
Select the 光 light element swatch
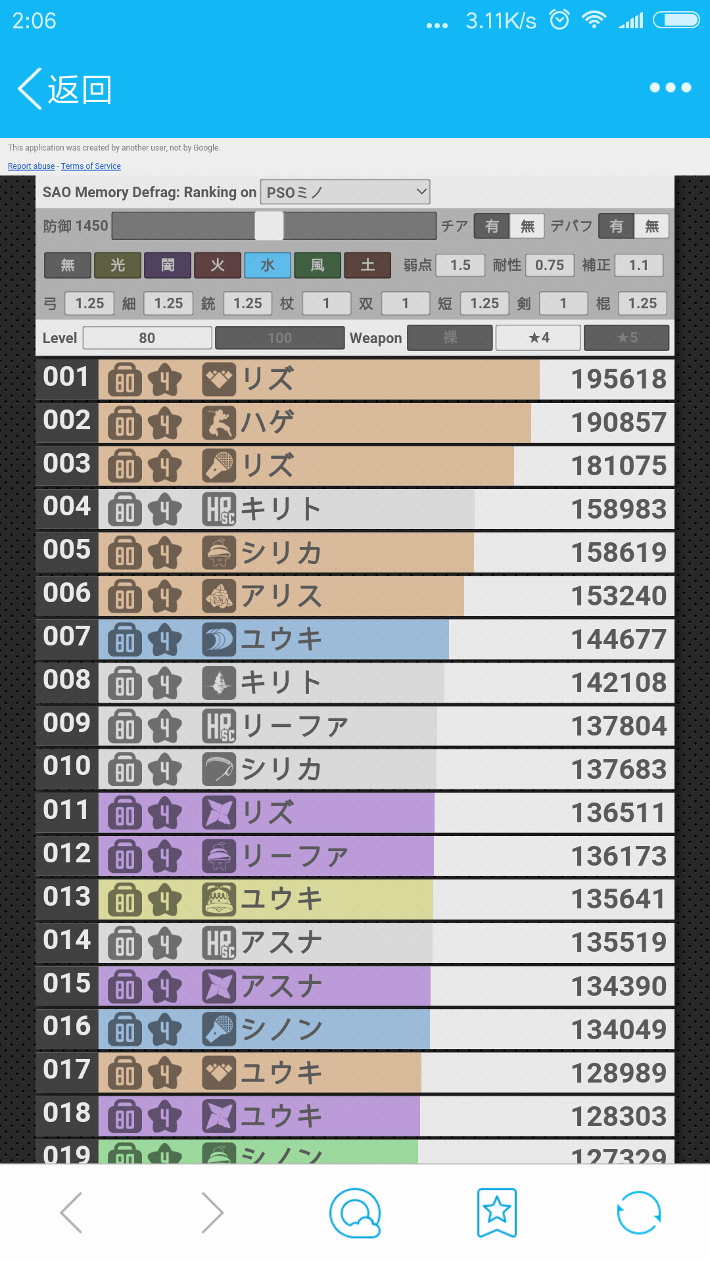[118, 265]
